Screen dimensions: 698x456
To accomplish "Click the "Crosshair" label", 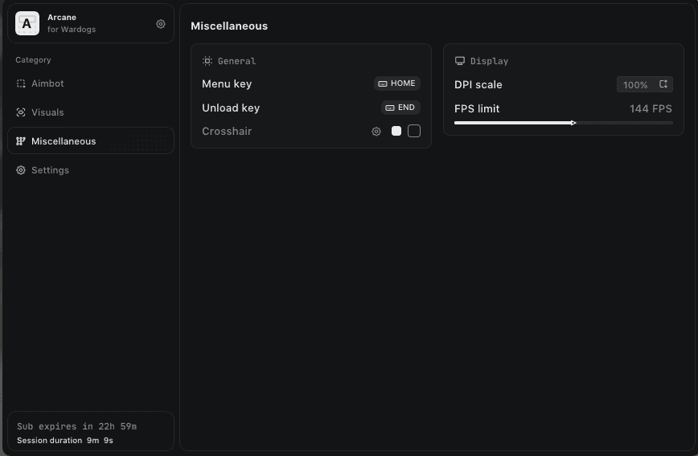I will pos(227,131).
